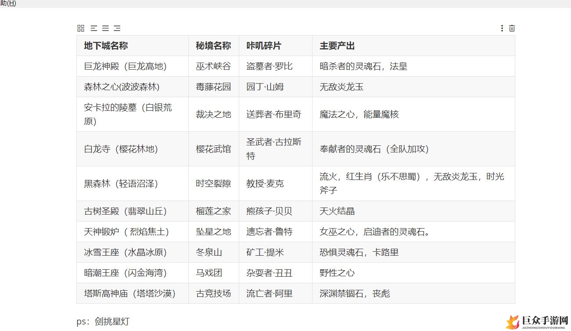This screenshot has width=571, height=331.
Task: Click the cell 流亡者·阿里
Action: pos(276,293)
